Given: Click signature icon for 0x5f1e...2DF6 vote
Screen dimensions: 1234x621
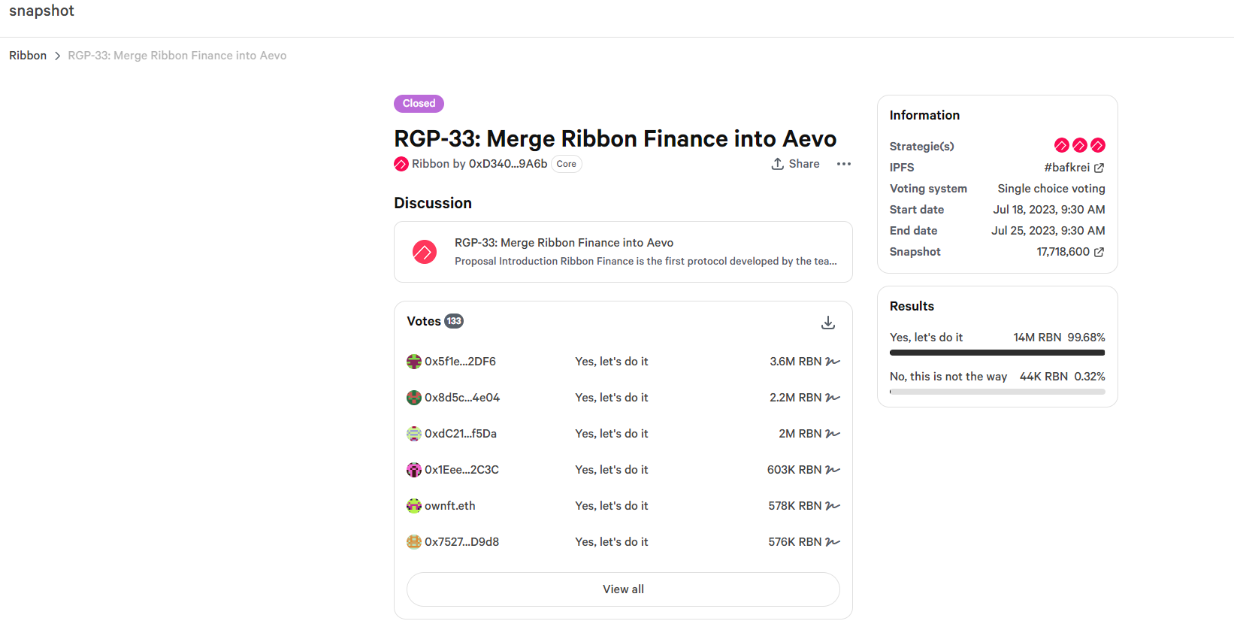Looking at the screenshot, I should 833,362.
